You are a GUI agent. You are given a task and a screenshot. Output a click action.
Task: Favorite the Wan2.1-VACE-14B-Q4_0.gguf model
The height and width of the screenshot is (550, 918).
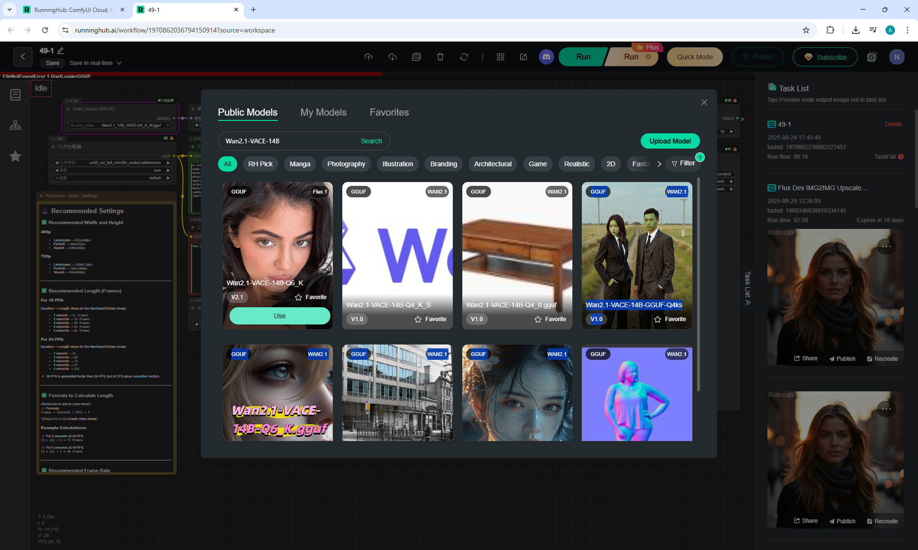[x=550, y=319]
